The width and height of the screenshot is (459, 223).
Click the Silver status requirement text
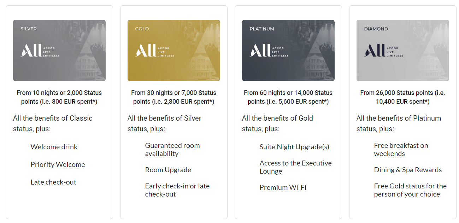point(59,97)
